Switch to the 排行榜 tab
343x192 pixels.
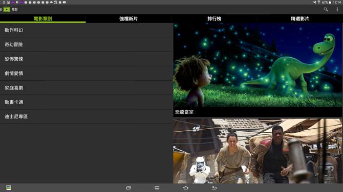[215, 18]
